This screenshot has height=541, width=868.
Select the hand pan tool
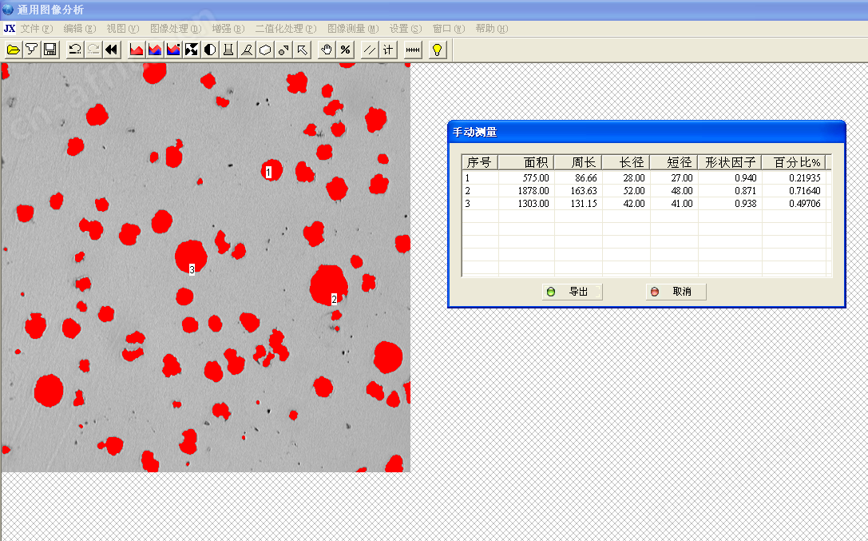[x=327, y=50]
